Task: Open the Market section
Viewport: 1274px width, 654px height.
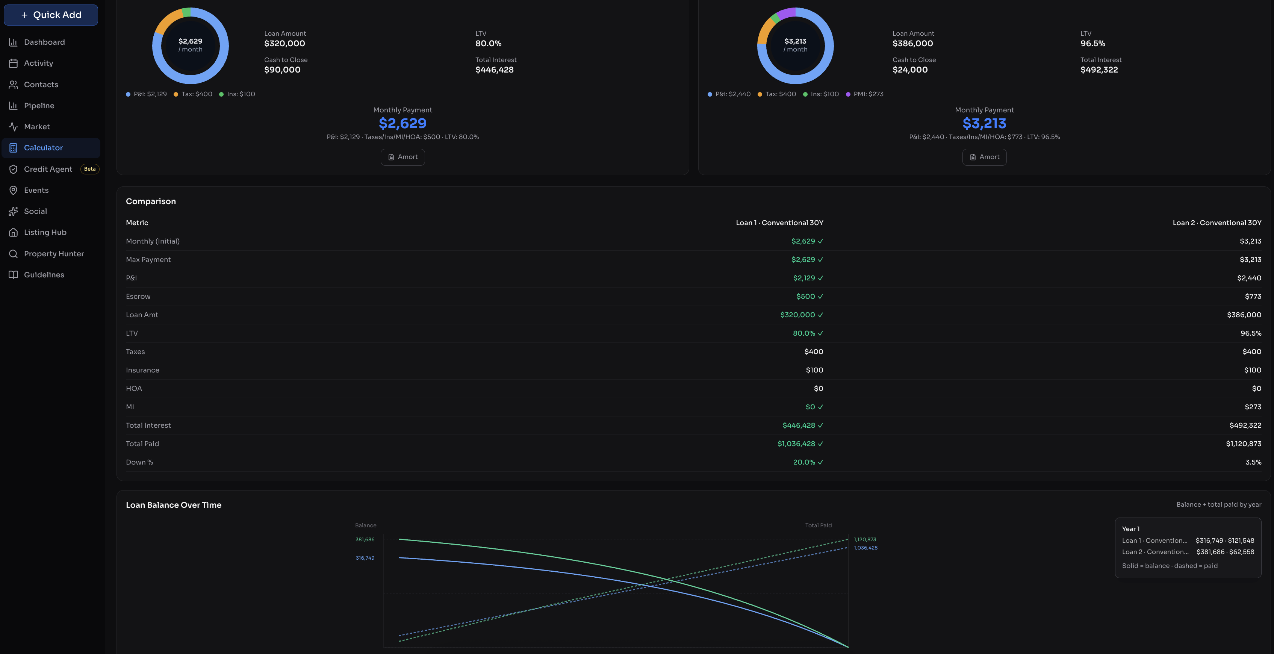Action: (36, 126)
